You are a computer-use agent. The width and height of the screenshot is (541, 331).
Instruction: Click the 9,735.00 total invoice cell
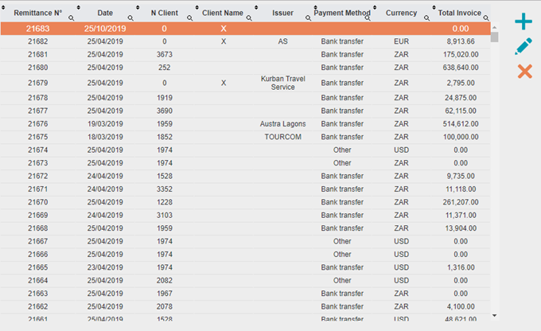[461, 176]
